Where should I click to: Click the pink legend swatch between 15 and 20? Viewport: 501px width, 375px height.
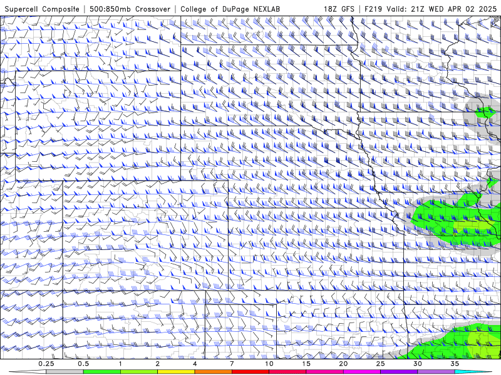(x=324, y=372)
